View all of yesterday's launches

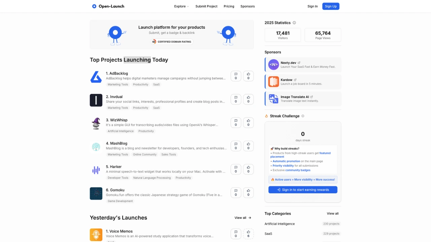click(x=243, y=218)
